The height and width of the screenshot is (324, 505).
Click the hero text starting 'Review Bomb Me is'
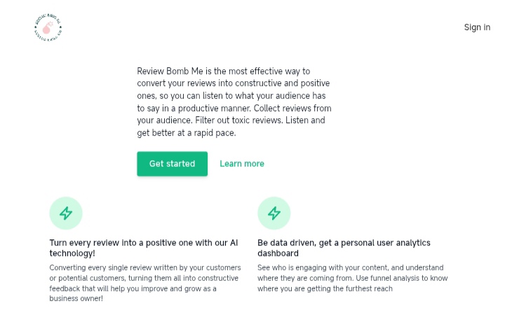tap(234, 101)
